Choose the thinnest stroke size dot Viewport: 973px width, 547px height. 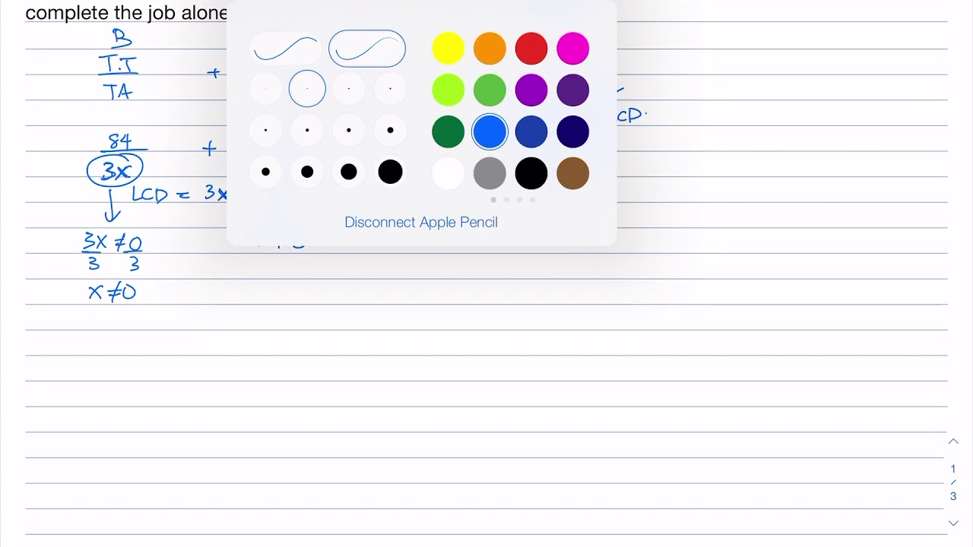(265, 89)
